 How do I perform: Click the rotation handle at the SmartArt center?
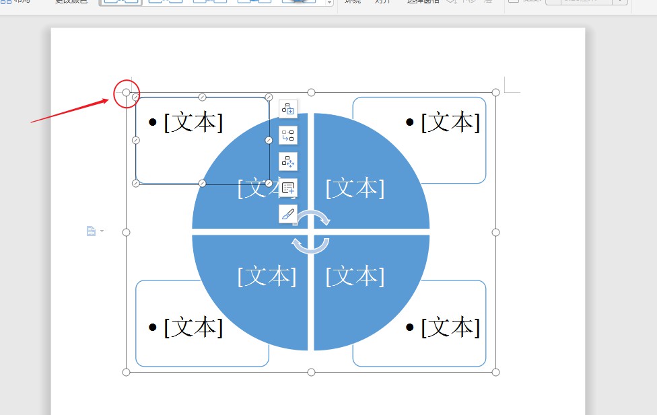pos(311,229)
